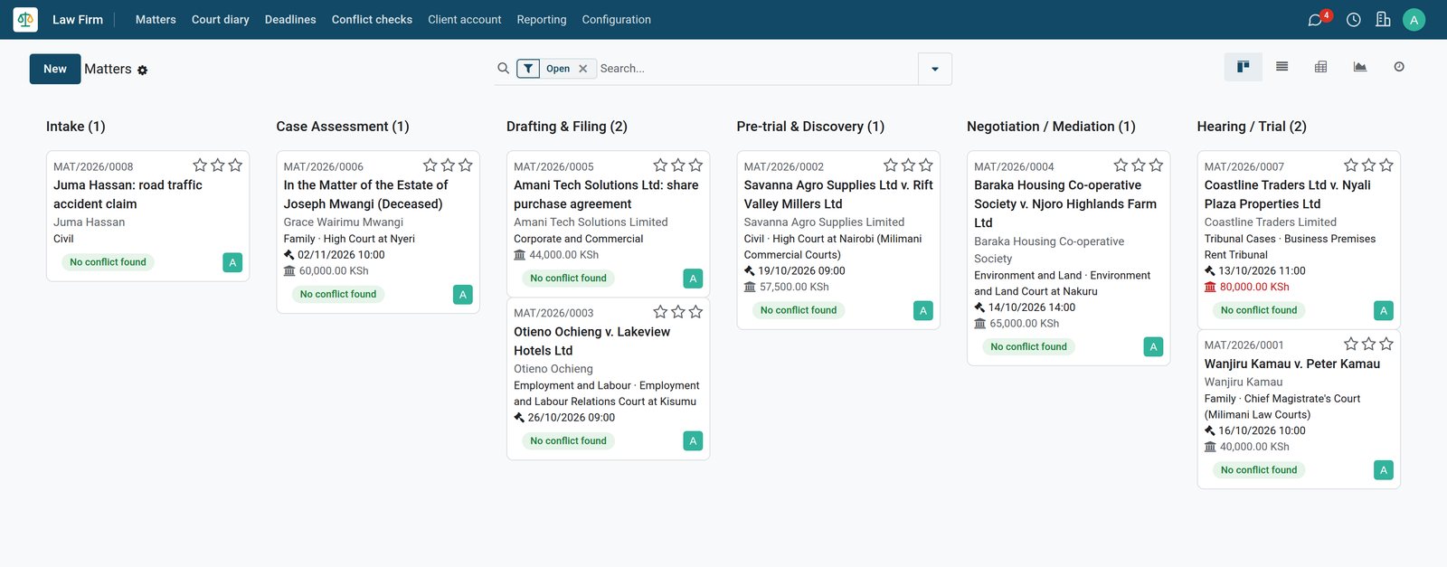Image resolution: width=1447 pixels, height=567 pixels.
Task: Open the Conflict checks menu
Action: (x=372, y=19)
